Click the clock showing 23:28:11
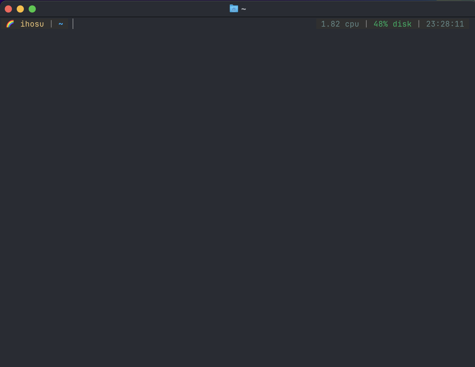The width and height of the screenshot is (475, 367). [445, 24]
